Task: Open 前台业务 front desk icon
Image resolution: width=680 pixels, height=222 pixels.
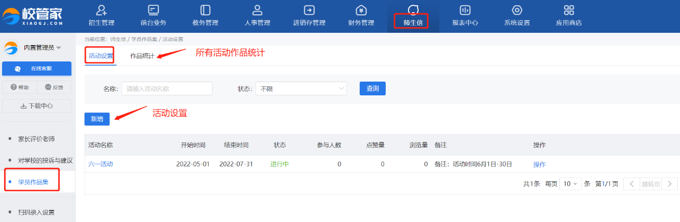Action: (x=154, y=11)
